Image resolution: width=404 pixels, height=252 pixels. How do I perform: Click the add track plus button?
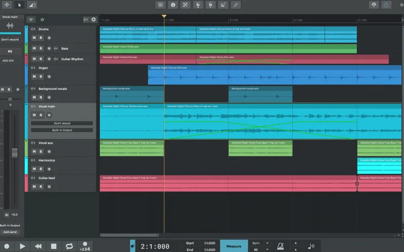(93, 20)
